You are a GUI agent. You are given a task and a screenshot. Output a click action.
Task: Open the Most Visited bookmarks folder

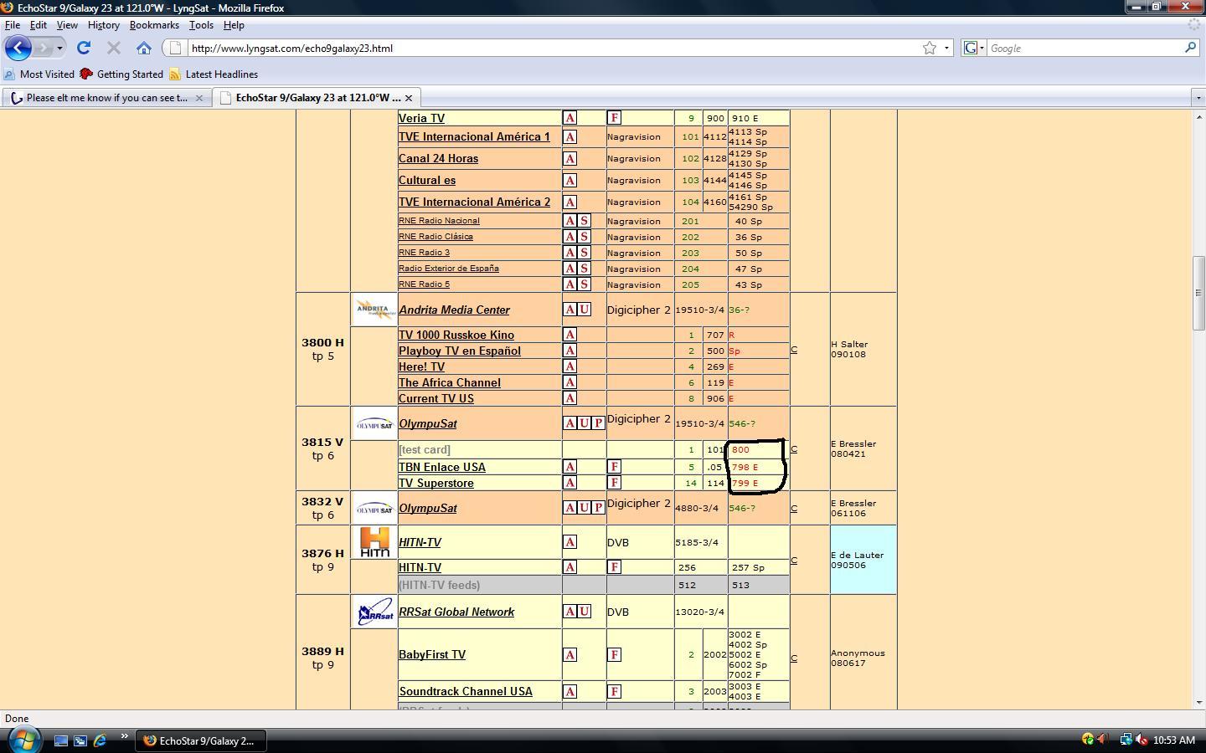[x=39, y=74]
